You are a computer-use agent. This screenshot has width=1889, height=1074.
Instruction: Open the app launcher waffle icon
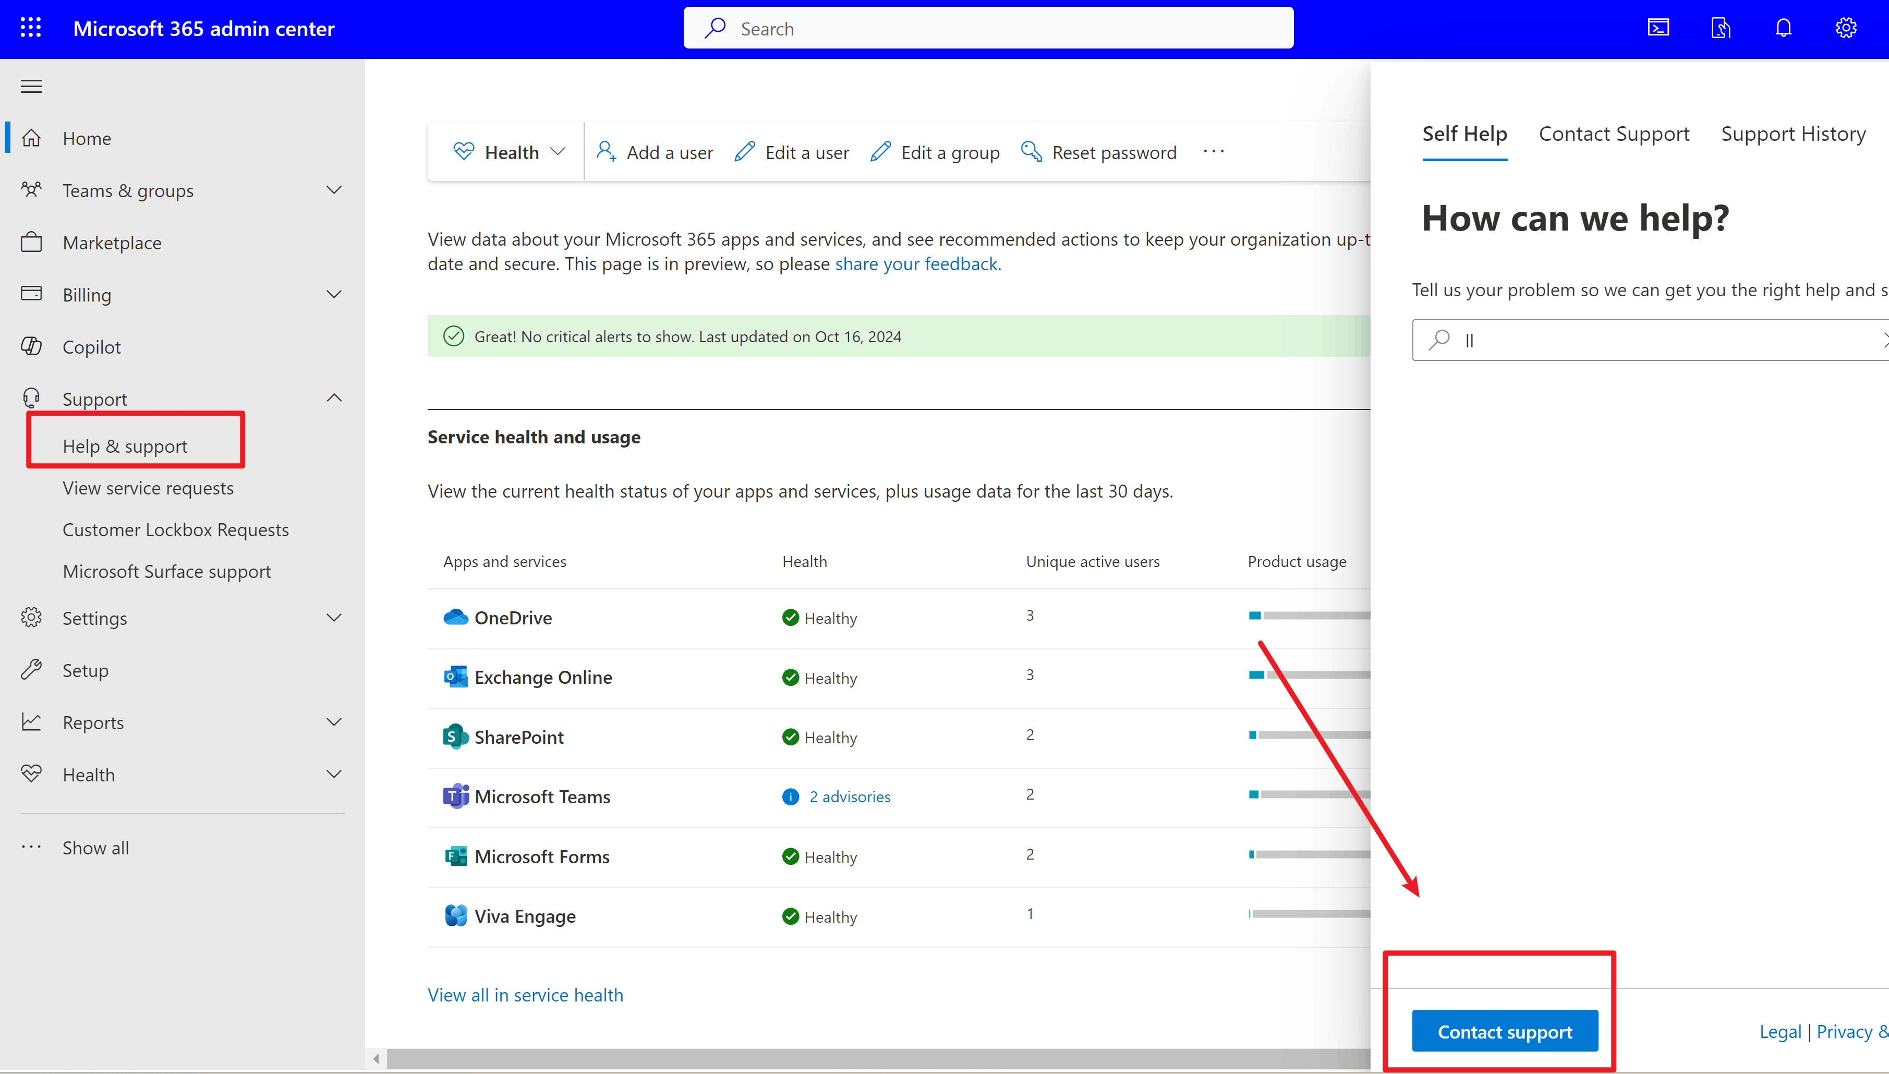pyautogui.click(x=30, y=27)
